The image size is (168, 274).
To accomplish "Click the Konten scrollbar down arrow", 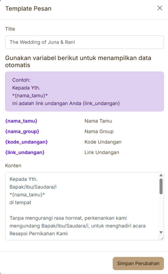I will 161,232.
